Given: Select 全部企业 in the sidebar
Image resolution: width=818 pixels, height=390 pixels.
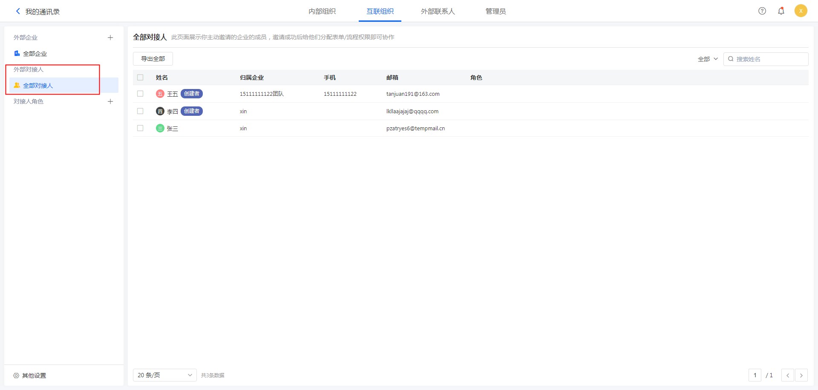Looking at the screenshot, I should [x=35, y=54].
